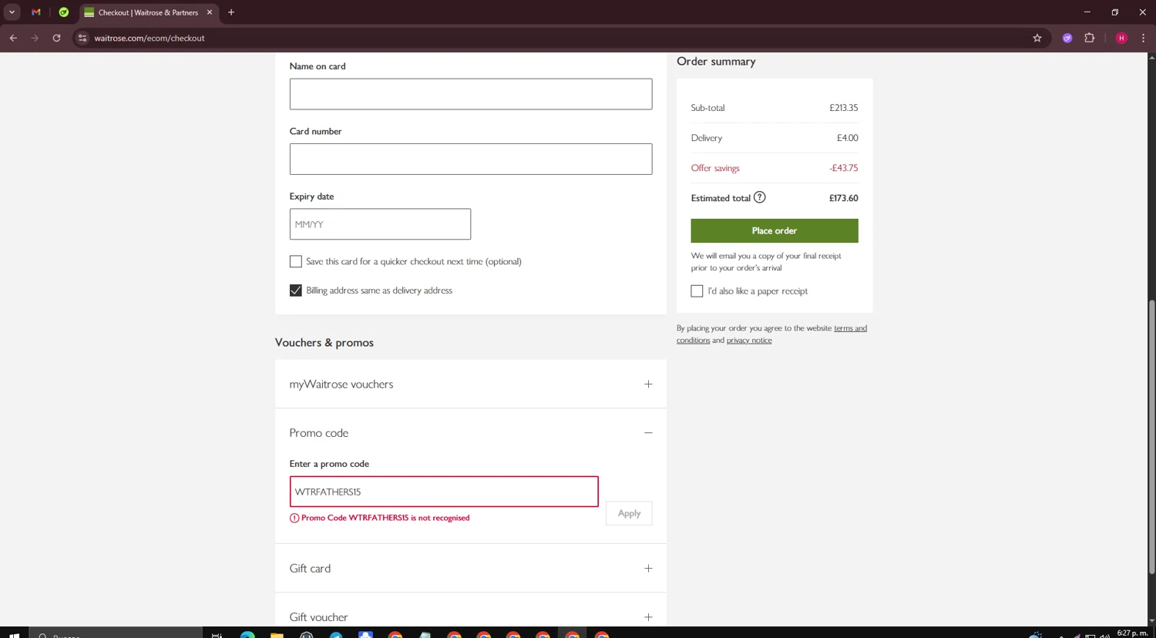The width and height of the screenshot is (1156, 638).
Task: Open the browser extensions puzzle icon
Action: 1089,38
